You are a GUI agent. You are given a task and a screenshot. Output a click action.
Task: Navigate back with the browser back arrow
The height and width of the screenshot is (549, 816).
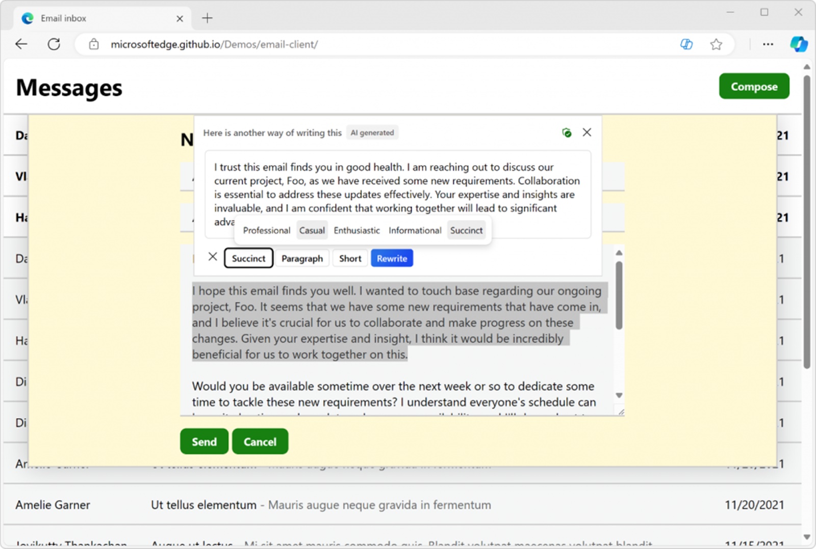click(21, 44)
